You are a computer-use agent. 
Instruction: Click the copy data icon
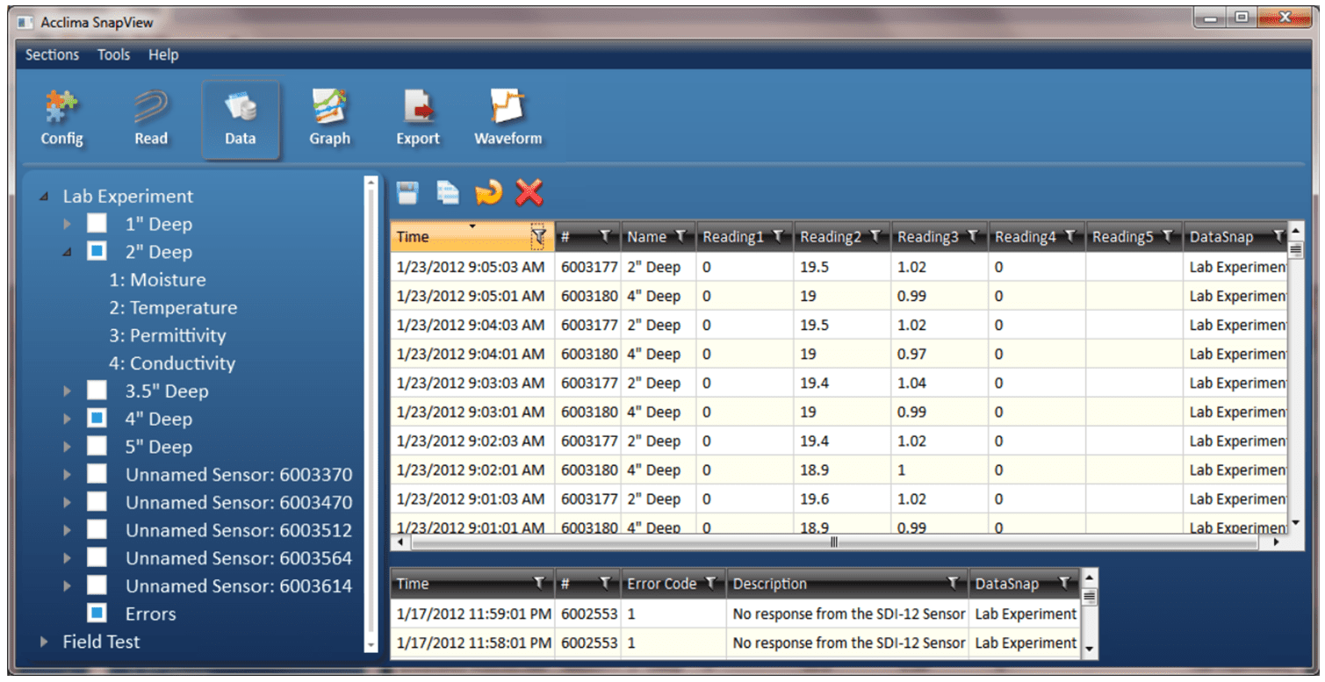[448, 192]
